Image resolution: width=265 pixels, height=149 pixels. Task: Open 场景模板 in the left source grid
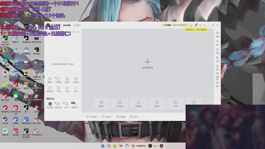pos(59,80)
